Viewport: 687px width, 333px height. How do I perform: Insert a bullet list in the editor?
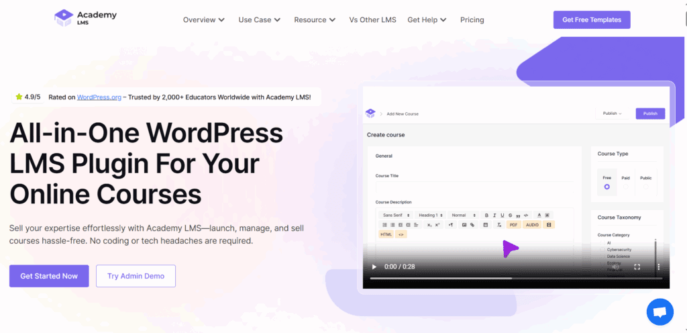(392, 225)
